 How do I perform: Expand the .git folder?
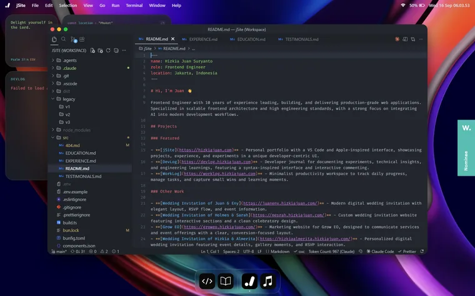tap(89, 76)
